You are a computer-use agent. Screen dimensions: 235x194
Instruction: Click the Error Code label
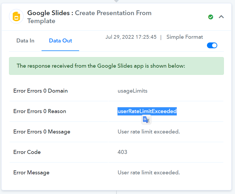(x=27, y=152)
